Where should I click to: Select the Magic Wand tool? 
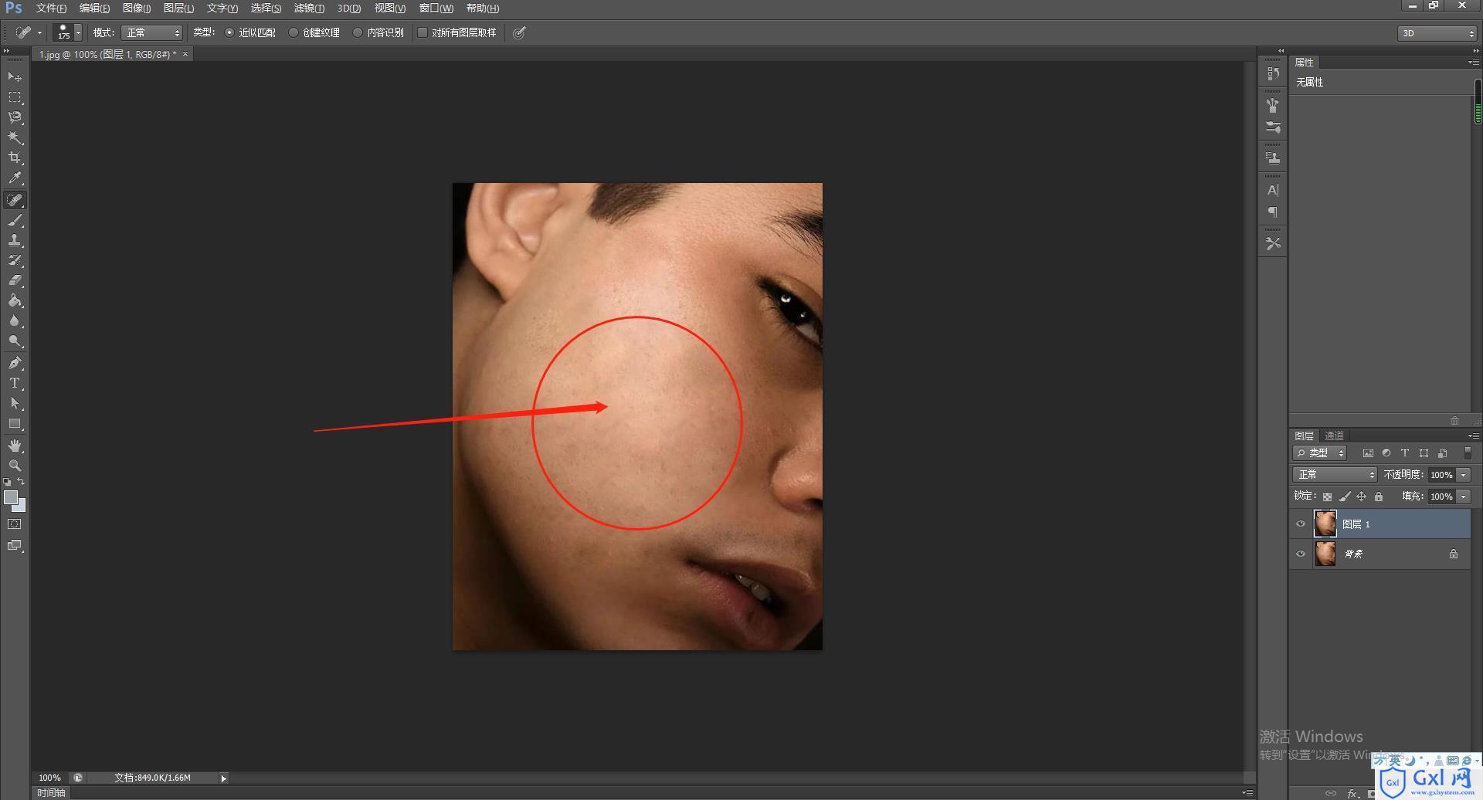pyautogui.click(x=15, y=137)
